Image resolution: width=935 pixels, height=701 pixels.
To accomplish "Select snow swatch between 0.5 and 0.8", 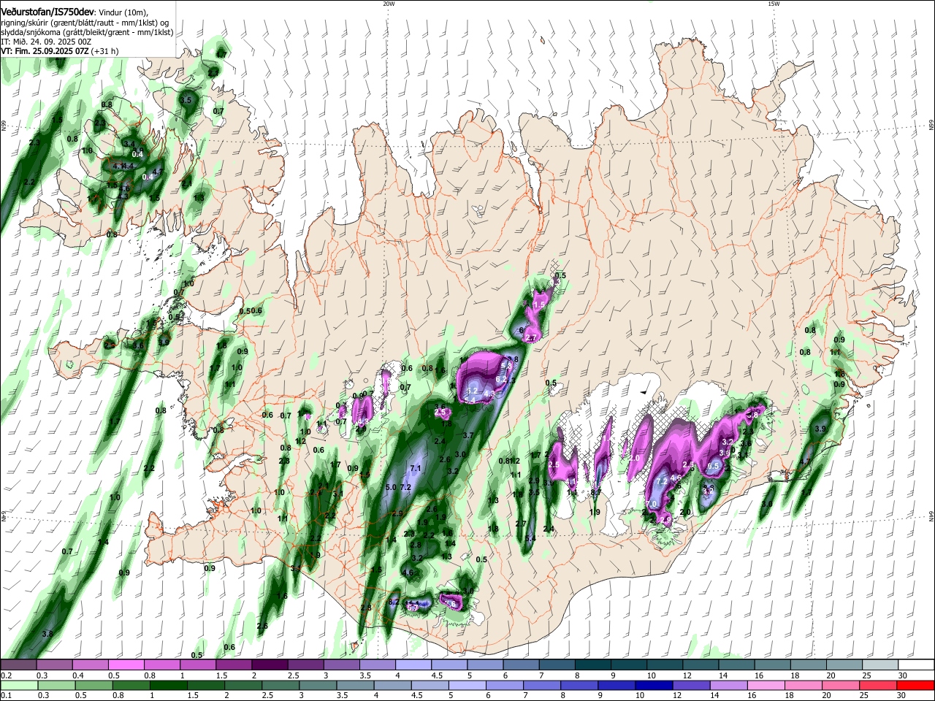I will coord(126,665).
